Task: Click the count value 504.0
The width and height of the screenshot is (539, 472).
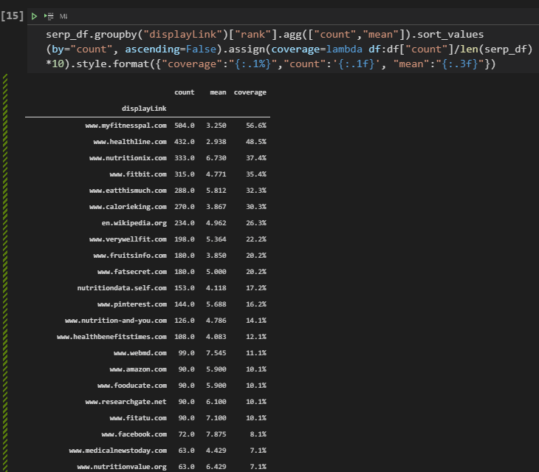Action: [x=185, y=126]
